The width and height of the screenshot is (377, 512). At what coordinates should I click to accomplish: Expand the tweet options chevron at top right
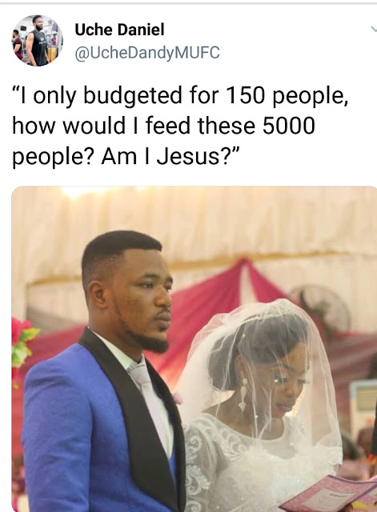click(374, 30)
